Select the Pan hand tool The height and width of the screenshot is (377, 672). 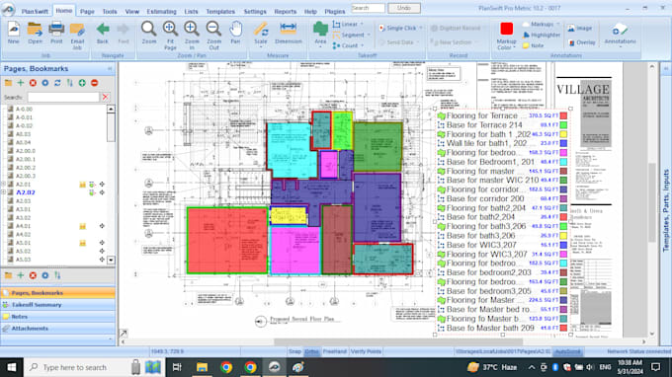[x=235, y=33]
